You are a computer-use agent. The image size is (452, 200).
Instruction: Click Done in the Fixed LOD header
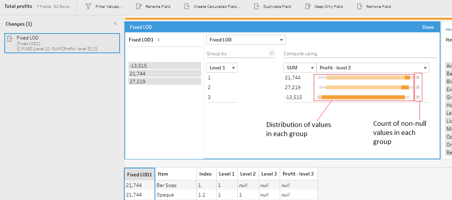(x=428, y=27)
